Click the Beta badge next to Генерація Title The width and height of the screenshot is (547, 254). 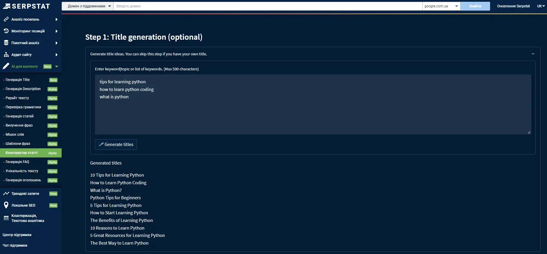pos(53,80)
